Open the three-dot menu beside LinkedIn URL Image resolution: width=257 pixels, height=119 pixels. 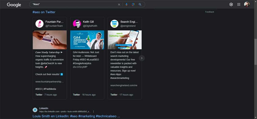pyautogui.click(x=93, y=112)
